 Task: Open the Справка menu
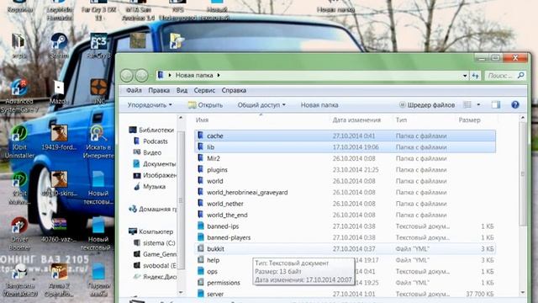(234, 90)
